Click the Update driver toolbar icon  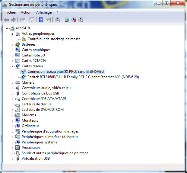pyautogui.click(x=67, y=20)
